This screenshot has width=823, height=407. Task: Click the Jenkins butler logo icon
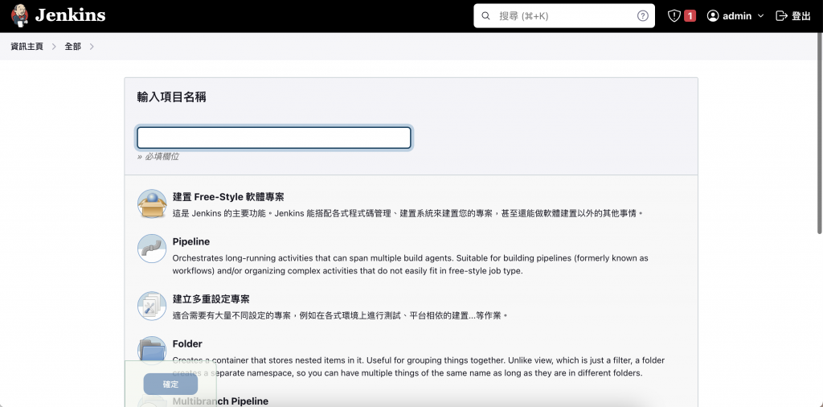pos(19,16)
